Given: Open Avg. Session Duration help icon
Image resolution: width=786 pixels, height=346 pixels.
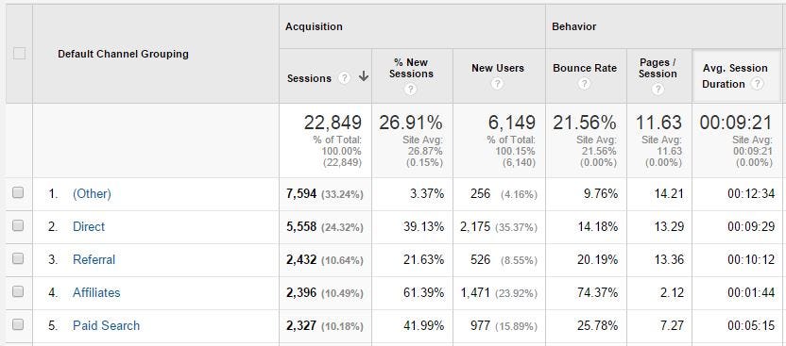Looking at the screenshot, I should pyautogui.click(x=758, y=84).
